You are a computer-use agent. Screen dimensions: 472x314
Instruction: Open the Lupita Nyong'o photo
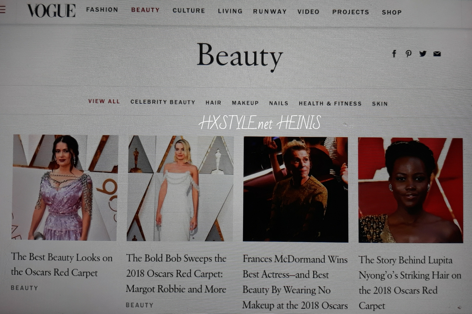click(x=411, y=190)
